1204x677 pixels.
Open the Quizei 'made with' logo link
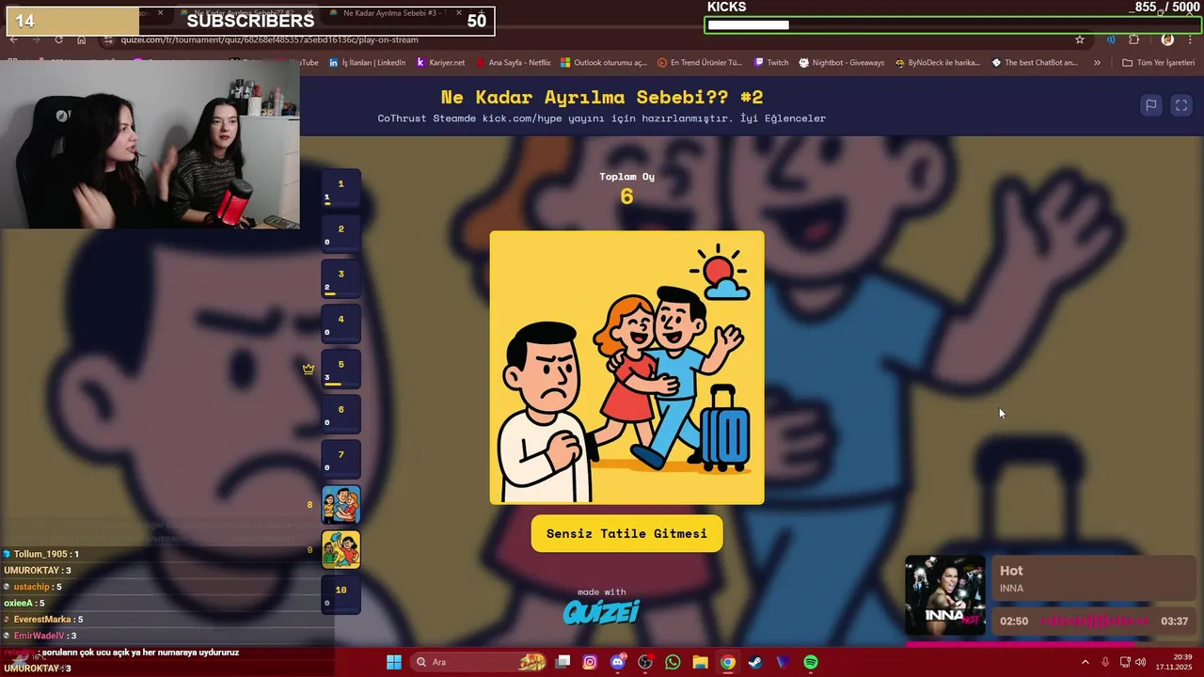[602, 606]
